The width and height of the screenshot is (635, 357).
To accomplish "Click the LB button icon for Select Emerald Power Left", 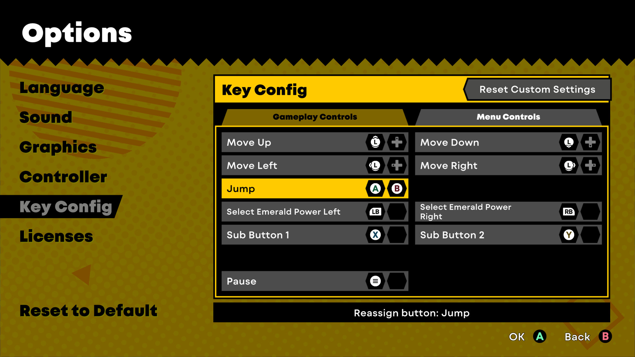I will click(x=375, y=212).
